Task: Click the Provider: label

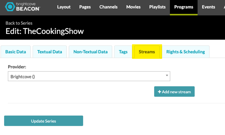Action: point(17,67)
